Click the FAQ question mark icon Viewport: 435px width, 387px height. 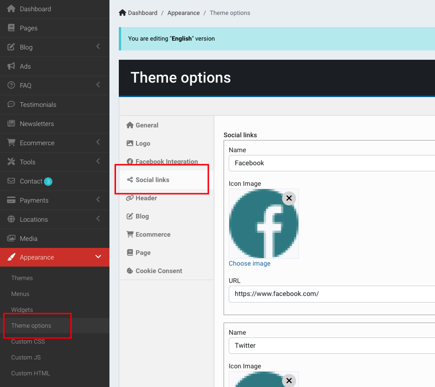[x=11, y=85]
